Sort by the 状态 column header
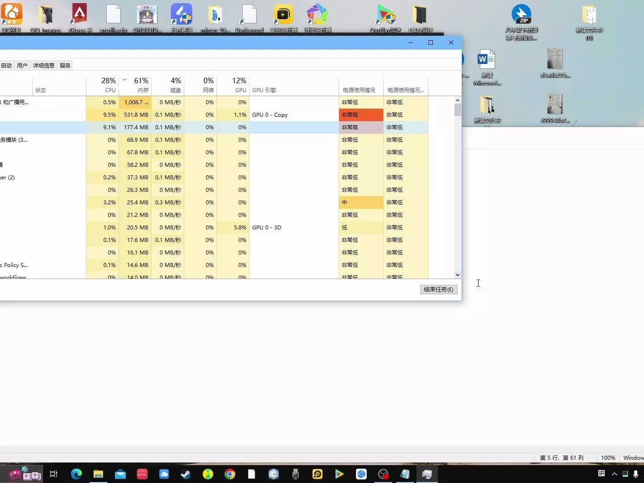This screenshot has height=483, width=644. coord(59,85)
